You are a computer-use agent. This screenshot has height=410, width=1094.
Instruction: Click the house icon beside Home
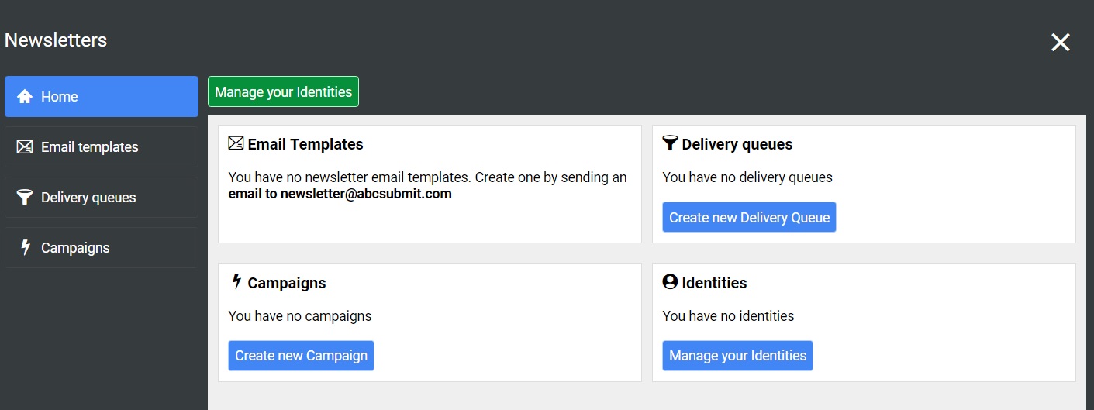click(25, 97)
